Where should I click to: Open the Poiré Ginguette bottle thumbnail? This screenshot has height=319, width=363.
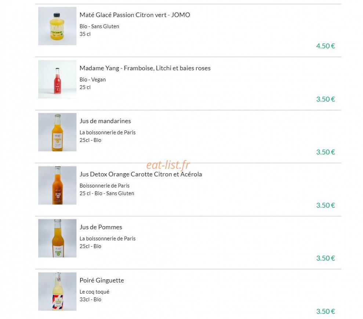[57, 291]
